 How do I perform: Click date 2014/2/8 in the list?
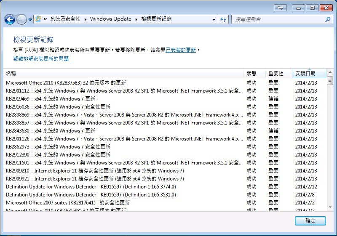(x=305, y=195)
